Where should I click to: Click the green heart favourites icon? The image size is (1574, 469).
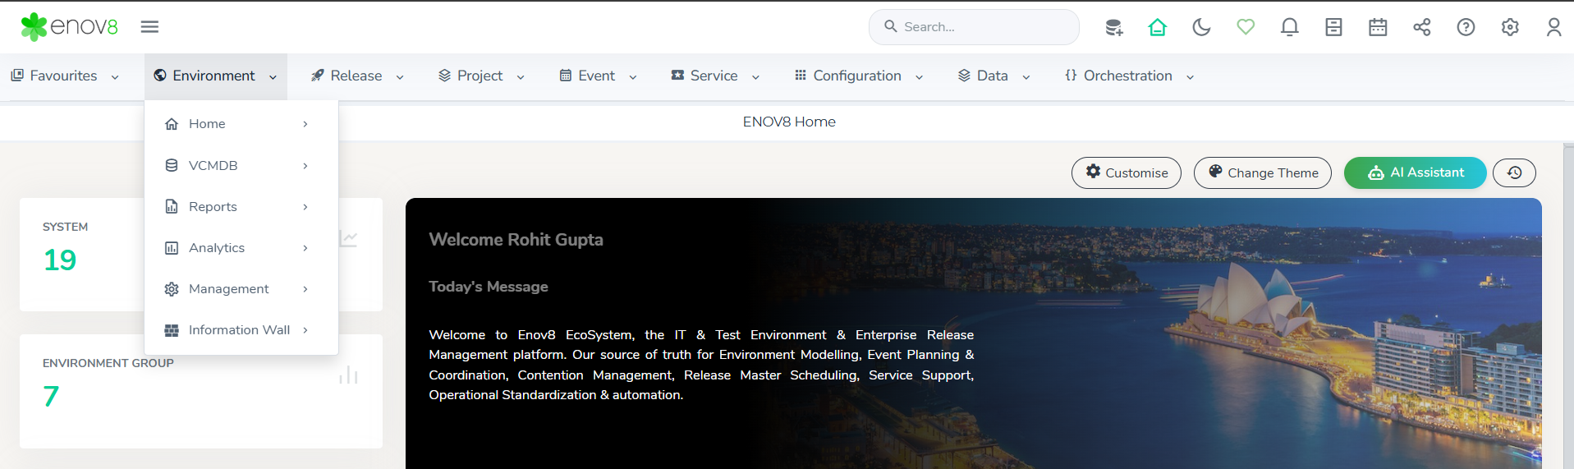[x=1246, y=27]
